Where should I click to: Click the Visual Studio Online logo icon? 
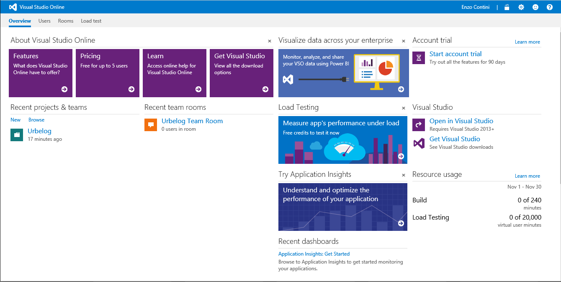pos(13,7)
